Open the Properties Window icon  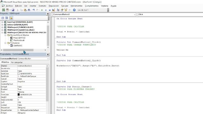[x=62, y=10]
